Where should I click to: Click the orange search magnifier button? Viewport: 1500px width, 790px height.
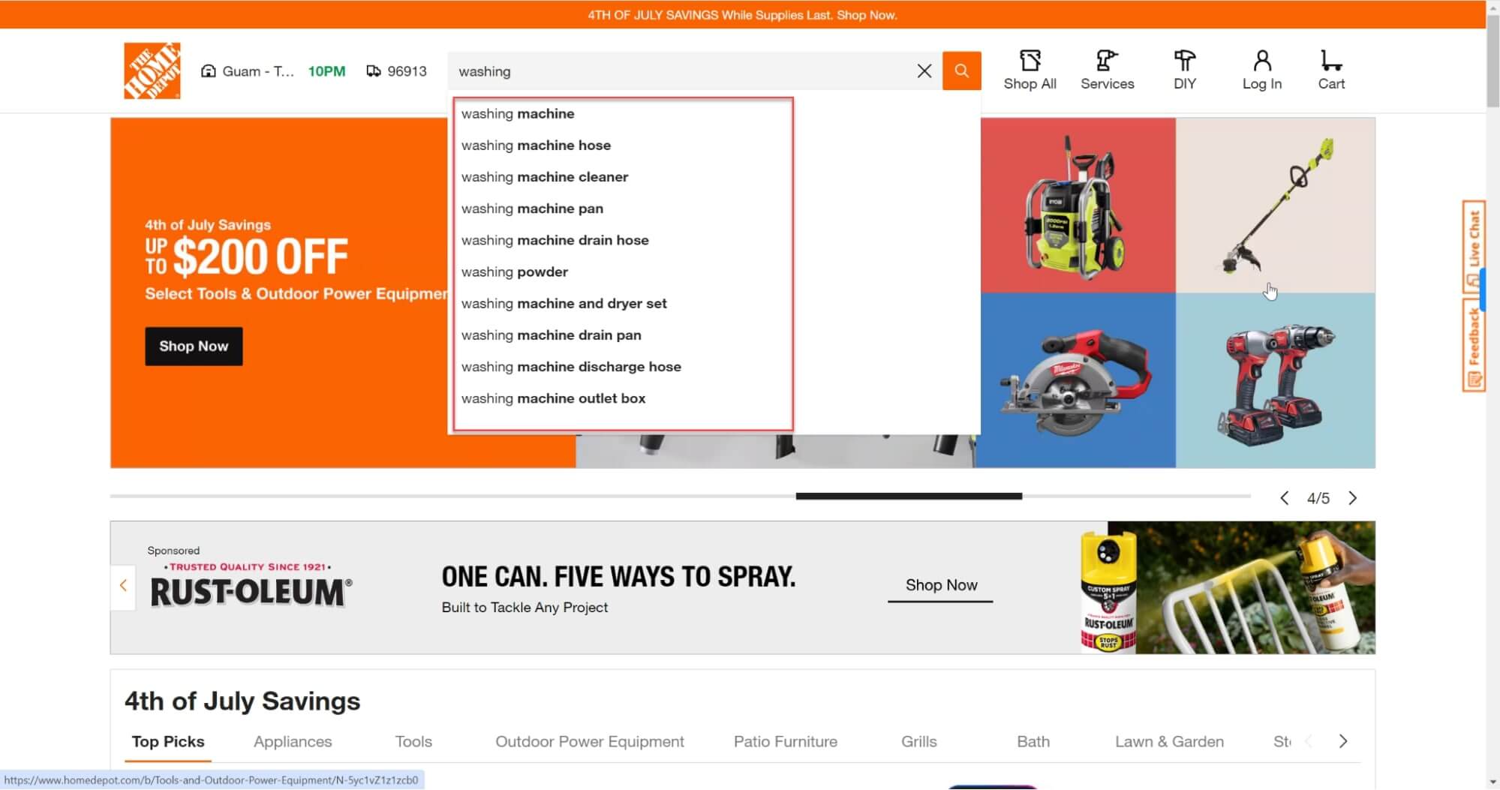tap(961, 71)
